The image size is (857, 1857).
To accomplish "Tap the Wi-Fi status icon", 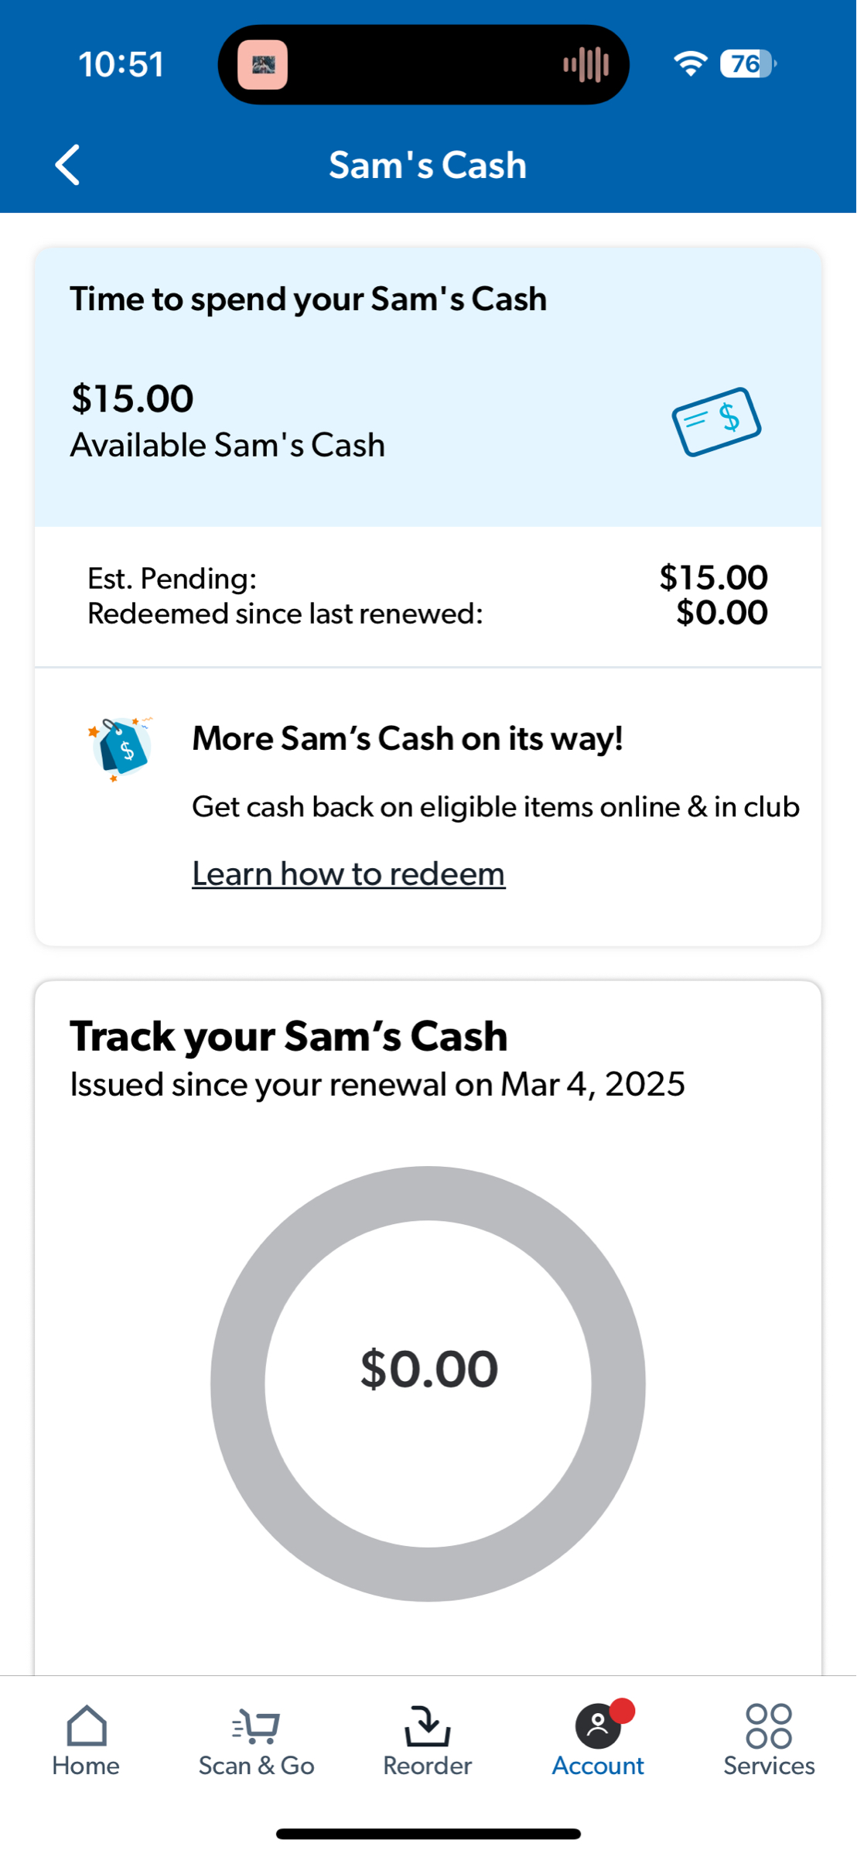I will pyautogui.click(x=689, y=63).
